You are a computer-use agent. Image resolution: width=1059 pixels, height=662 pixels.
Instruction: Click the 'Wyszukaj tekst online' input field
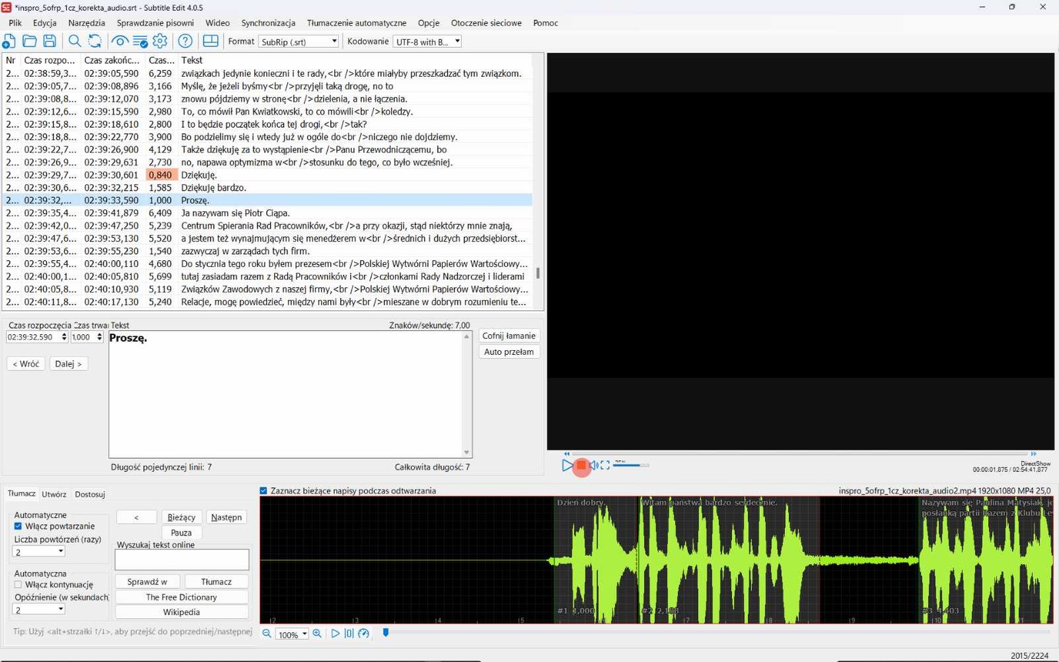[182, 559]
